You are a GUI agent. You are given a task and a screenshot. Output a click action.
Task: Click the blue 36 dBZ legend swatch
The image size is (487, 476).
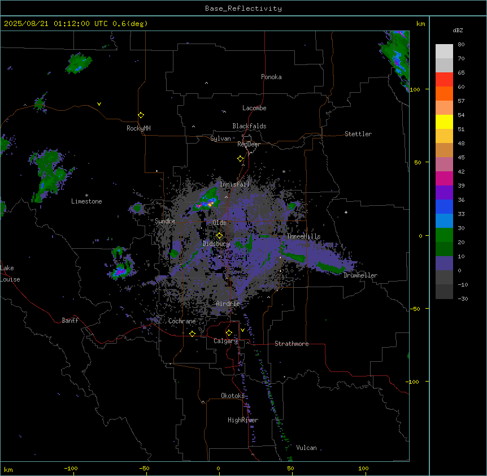444,207
